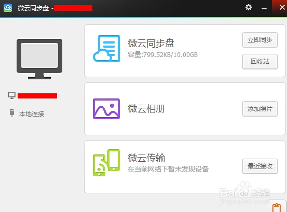The image size is (287, 212).
Task: Add photos with 添加照片 button
Action: pyautogui.click(x=260, y=109)
